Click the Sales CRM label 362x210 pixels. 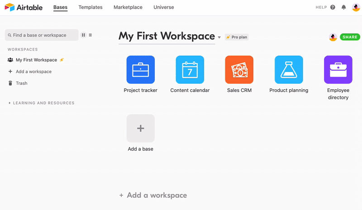click(x=239, y=90)
